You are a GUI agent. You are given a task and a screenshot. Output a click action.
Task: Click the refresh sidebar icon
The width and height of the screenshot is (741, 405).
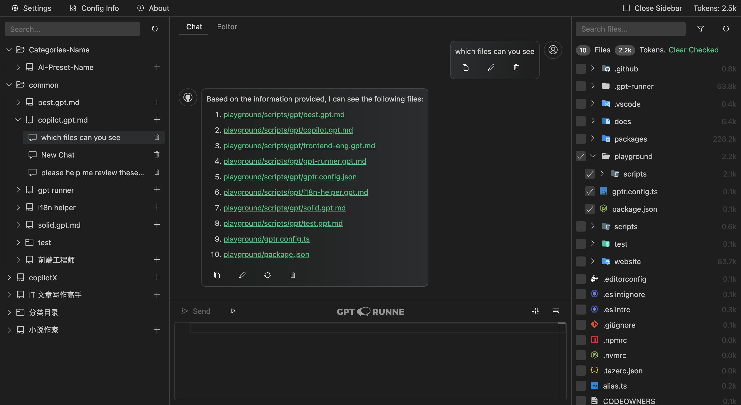tap(155, 29)
